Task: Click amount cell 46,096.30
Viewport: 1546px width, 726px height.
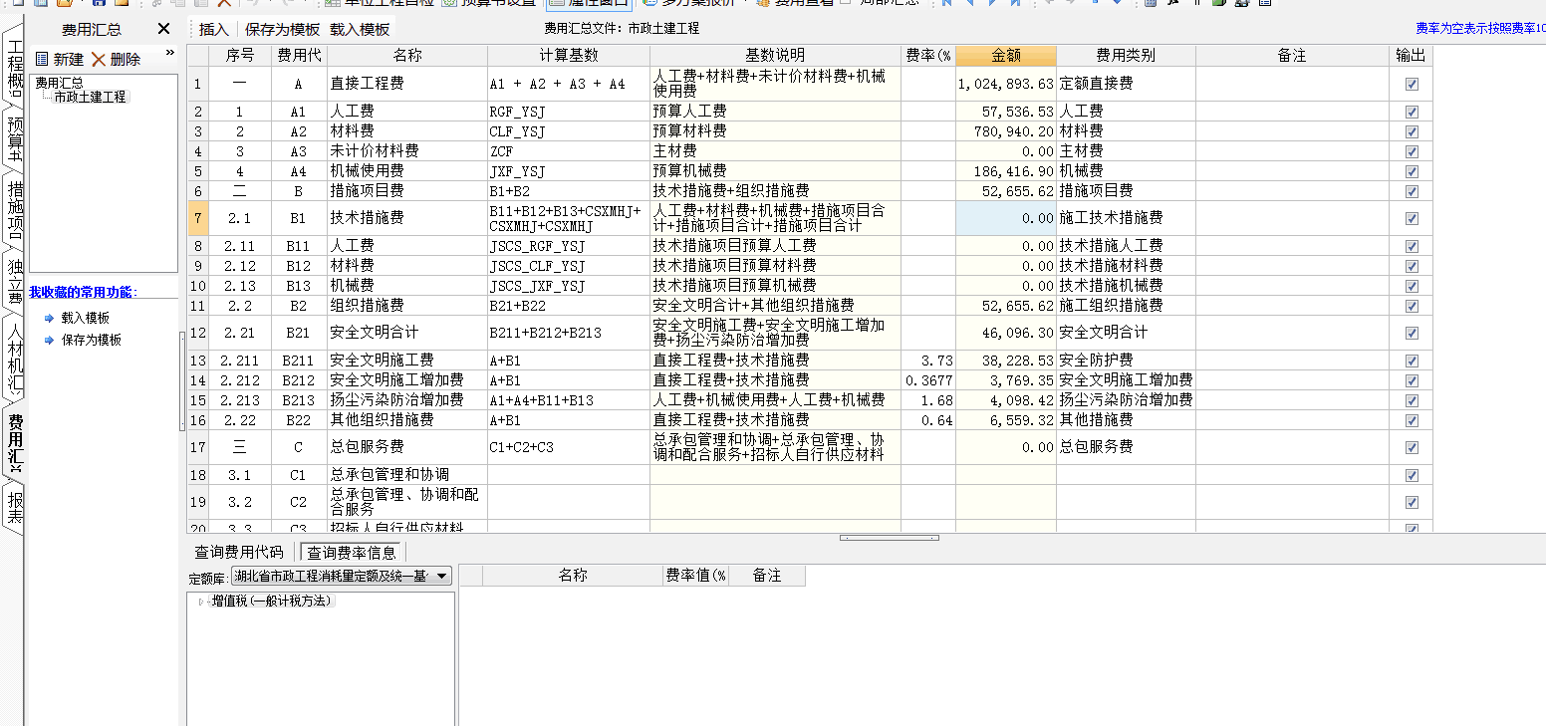Action: tap(1006, 333)
